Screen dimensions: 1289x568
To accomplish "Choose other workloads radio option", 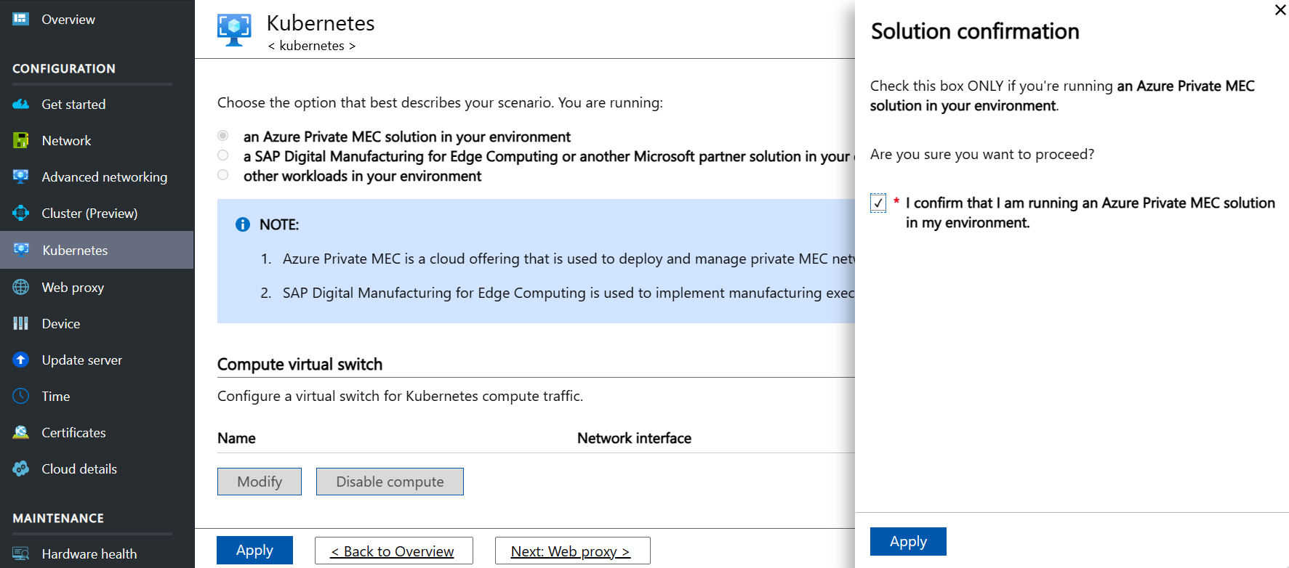I will 223,175.
